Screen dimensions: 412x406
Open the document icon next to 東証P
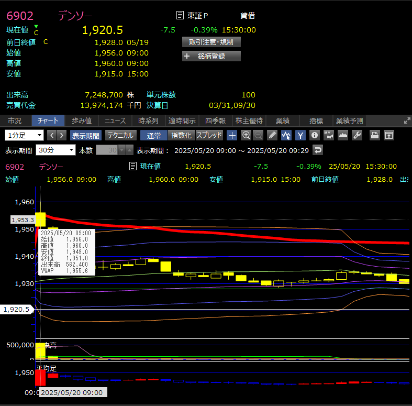click(x=180, y=15)
